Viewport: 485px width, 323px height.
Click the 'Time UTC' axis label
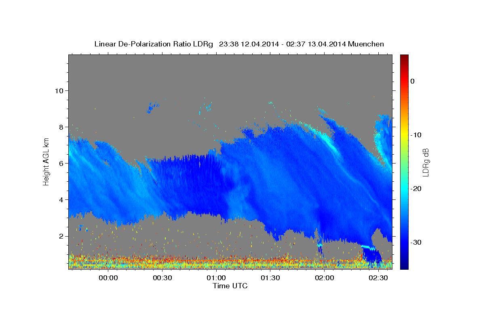(230, 286)
